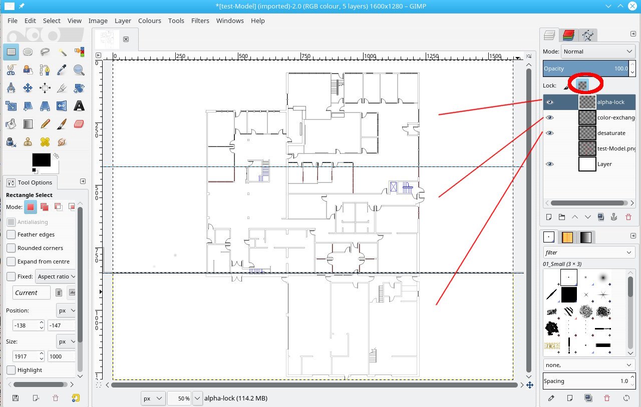Delete the selected layer

pyautogui.click(x=628, y=217)
